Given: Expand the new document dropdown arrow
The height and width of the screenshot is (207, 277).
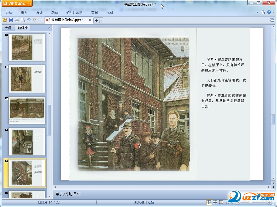Looking at the screenshot, I should (x=101, y=20).
